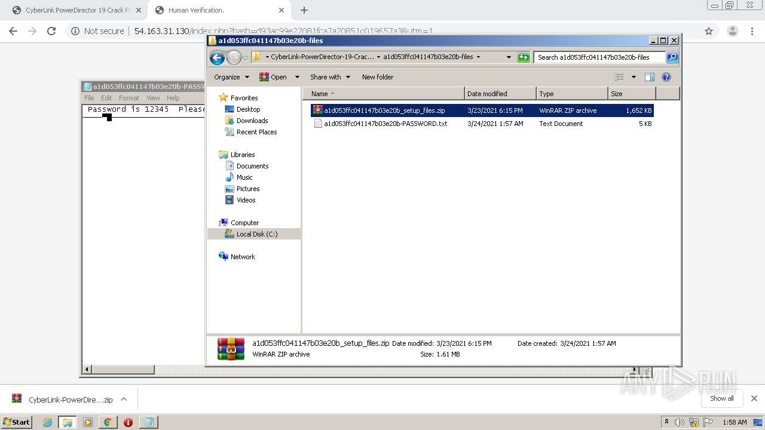Click Chrome Reload button

pos(51,31)
